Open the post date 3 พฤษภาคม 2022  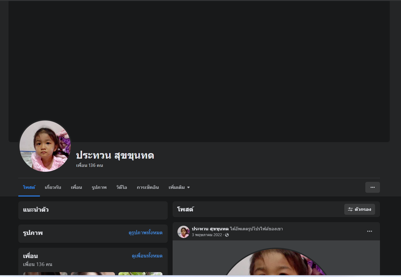[x=207, y=235]
